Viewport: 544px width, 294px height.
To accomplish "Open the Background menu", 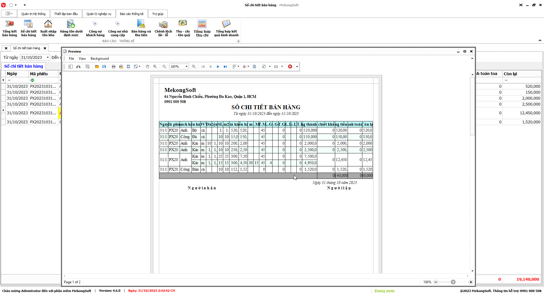I will coord(99,59).
